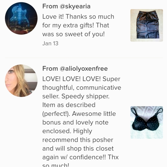Screen dimensions: 167x167
Task: Select the 'bonus and lovely note' line
Action: click(x=75, y=122)
